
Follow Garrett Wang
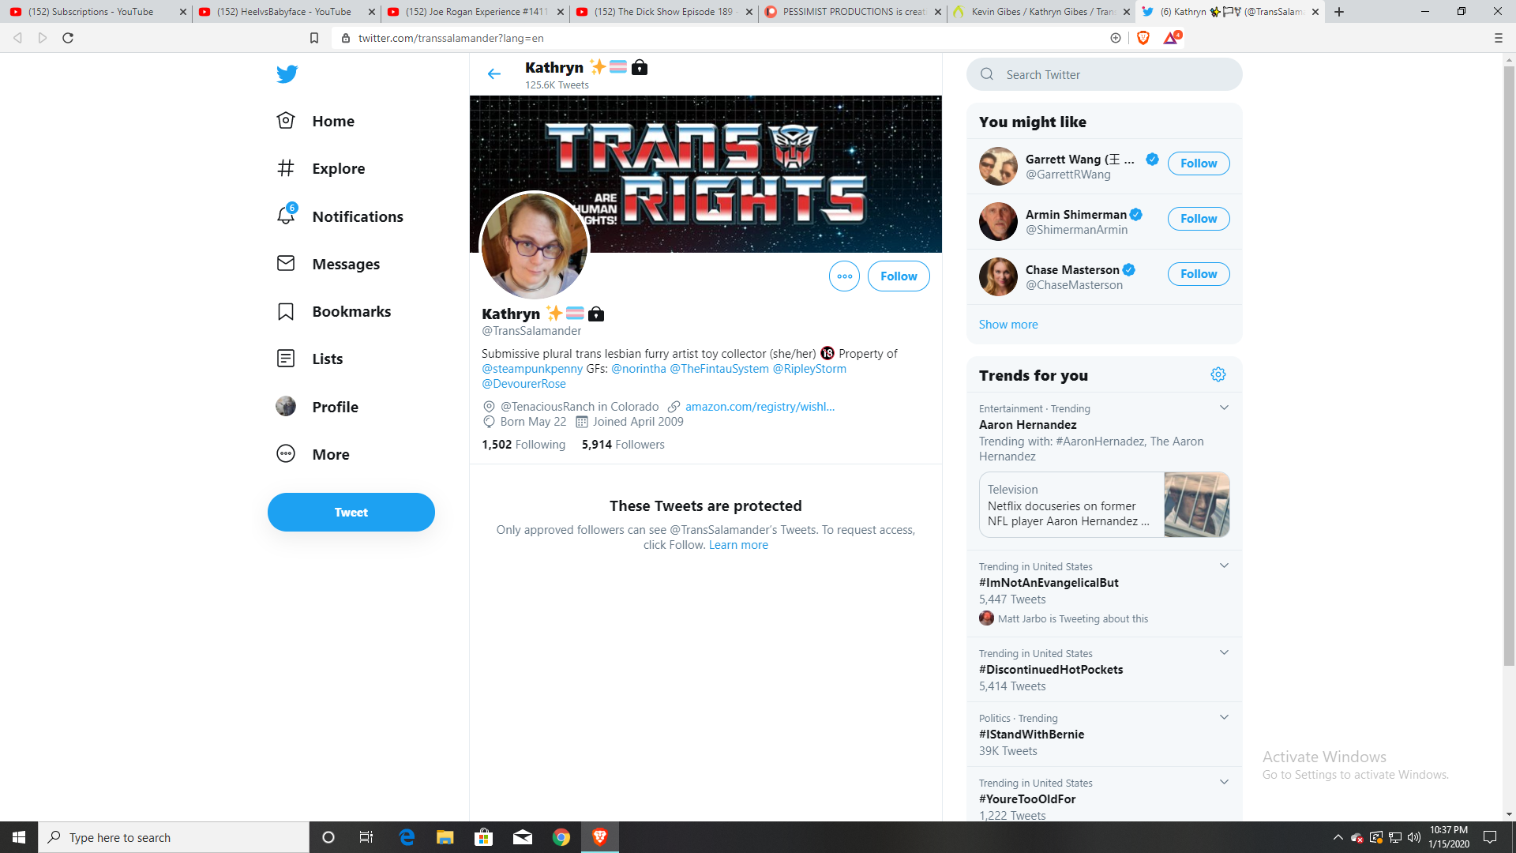click(1199, 163)
